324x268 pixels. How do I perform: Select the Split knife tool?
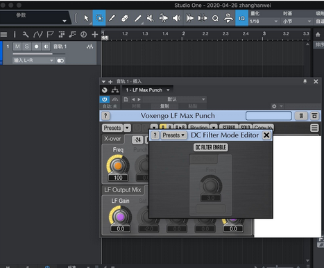(x=112, y=18)
